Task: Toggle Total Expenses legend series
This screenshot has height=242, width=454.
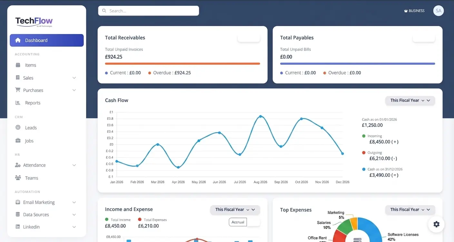Action: [153, 220]
